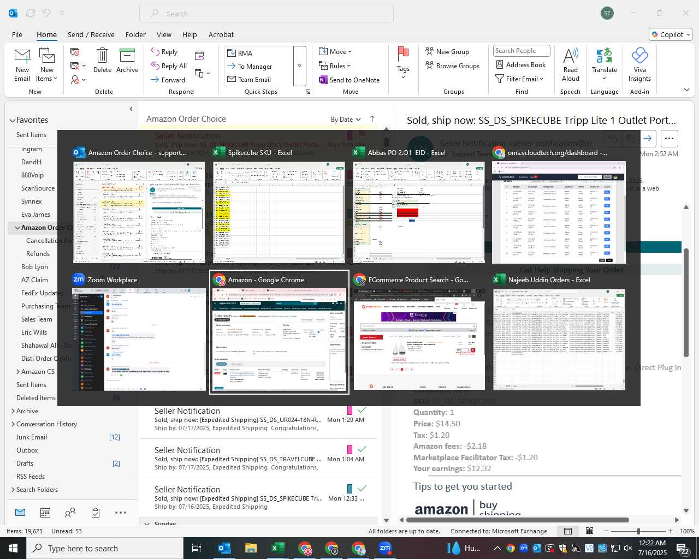Select the Outbox folder

pyautogui.click(x=27, y=450)
